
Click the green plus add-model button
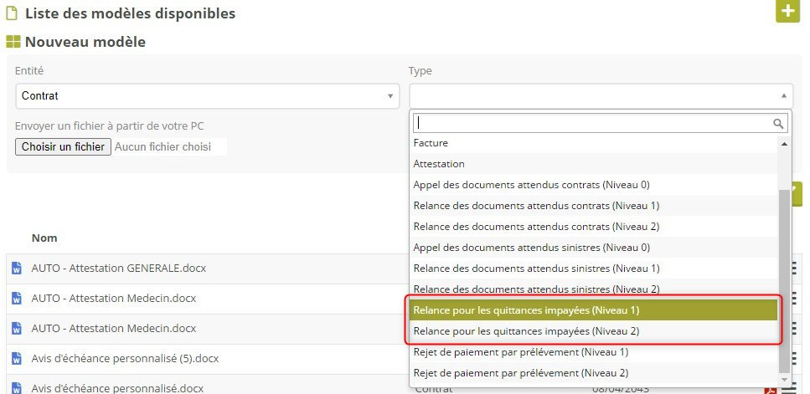[787, 12]
